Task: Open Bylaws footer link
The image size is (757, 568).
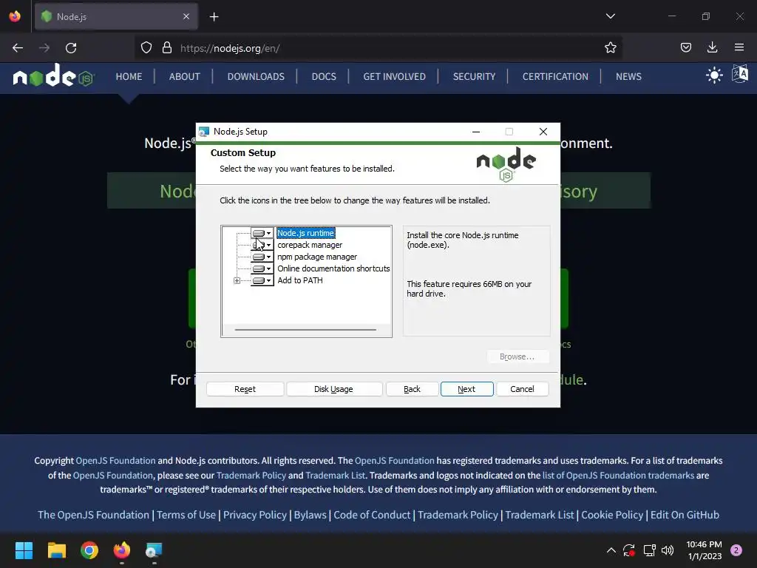Action: coord(310,515)
